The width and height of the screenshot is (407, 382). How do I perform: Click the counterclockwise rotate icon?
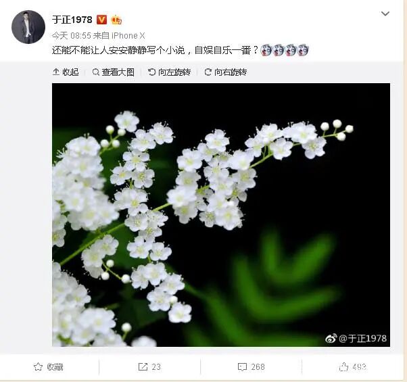[x=151, y=72]
